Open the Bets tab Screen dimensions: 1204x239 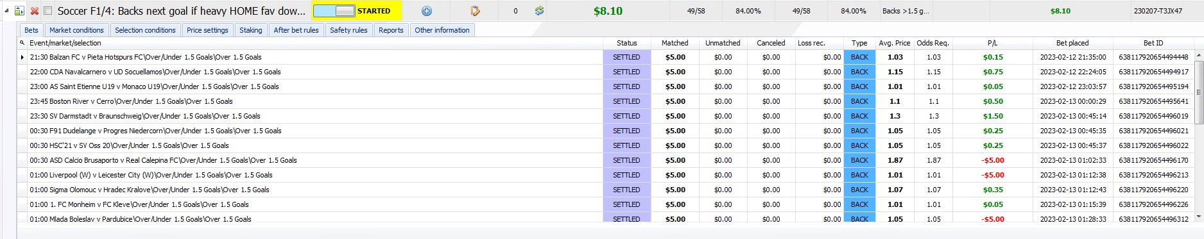coord(31,30)
